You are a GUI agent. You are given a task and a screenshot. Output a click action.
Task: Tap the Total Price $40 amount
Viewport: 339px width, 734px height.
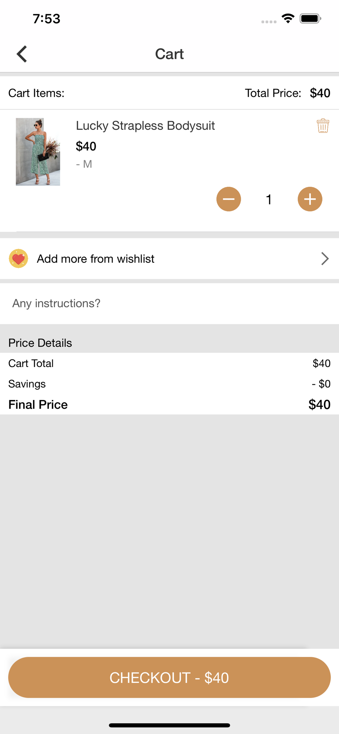320,93
